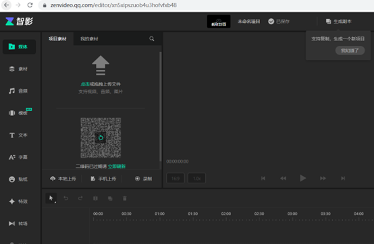Open the 文本 text sidebar section
The image size is (374, 244).
click(x=19, y=135)
